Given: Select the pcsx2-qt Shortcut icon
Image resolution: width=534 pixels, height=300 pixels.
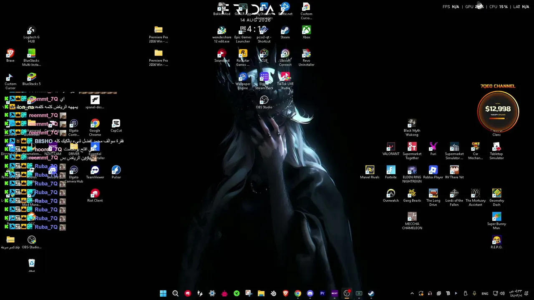Looking at the screenshot, I should (264, 35).
